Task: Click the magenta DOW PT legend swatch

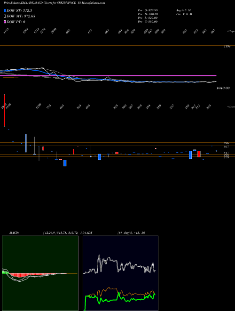Action: pos(5,22)
